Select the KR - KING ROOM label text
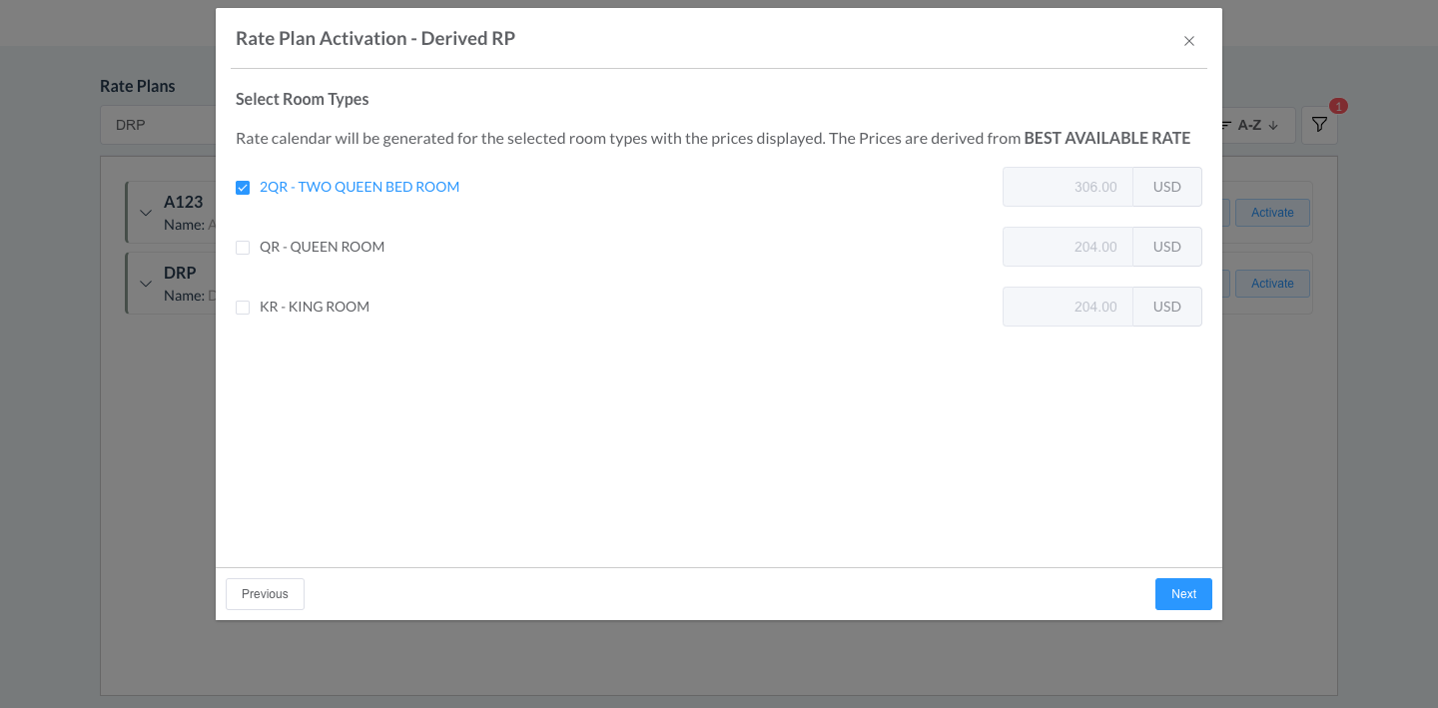 (315, 307)
